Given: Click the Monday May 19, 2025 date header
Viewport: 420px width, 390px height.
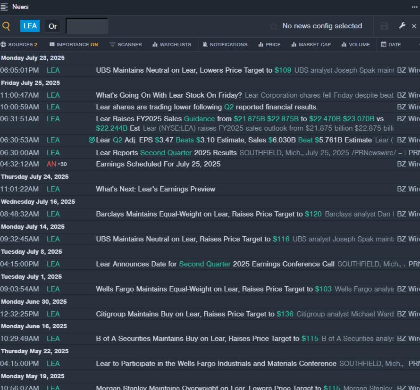Looking at the screenshot, I should click(x=33, y=376).
